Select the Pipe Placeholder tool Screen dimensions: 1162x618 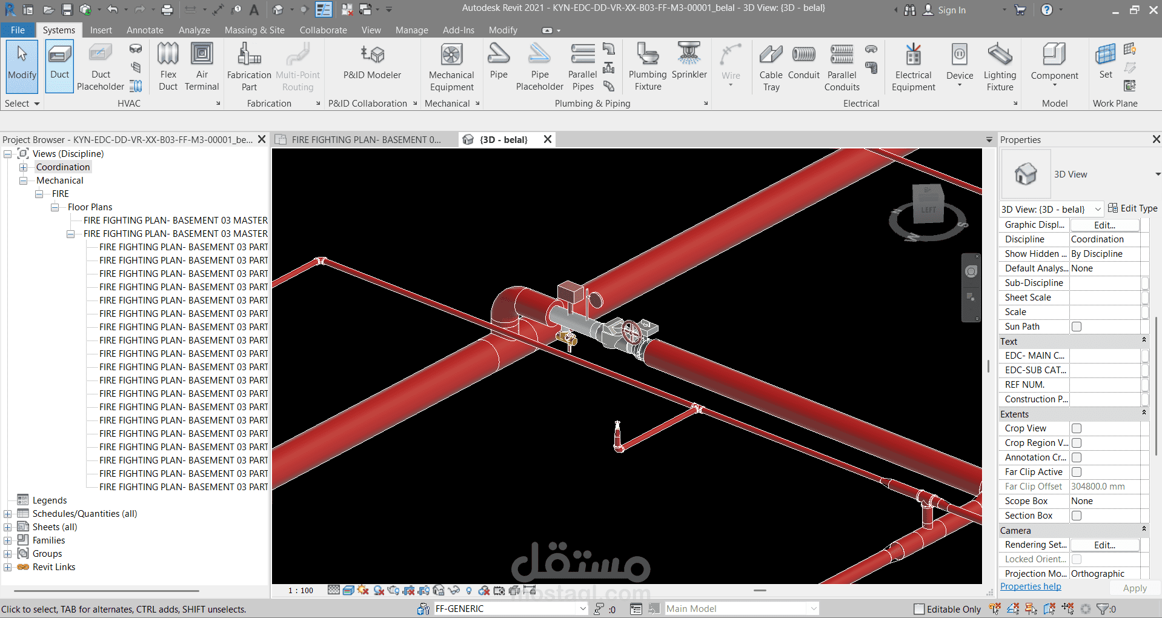(539, 66)
